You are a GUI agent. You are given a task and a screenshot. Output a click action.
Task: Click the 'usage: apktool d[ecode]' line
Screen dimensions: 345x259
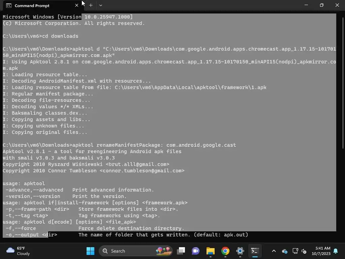tap(69, 222)
